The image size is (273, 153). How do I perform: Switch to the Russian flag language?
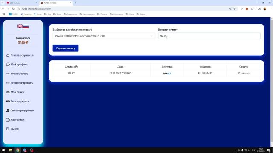tap(26, 26)
